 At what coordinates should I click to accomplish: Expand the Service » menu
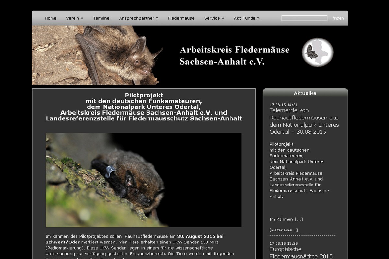click(214, 18)
